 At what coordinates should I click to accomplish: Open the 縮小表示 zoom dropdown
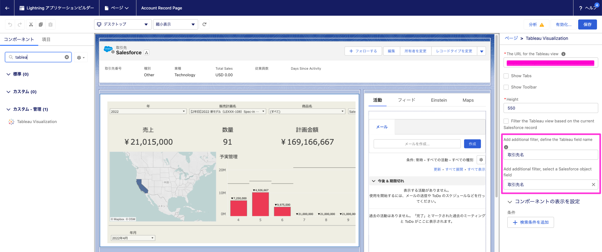pos(175,24)
